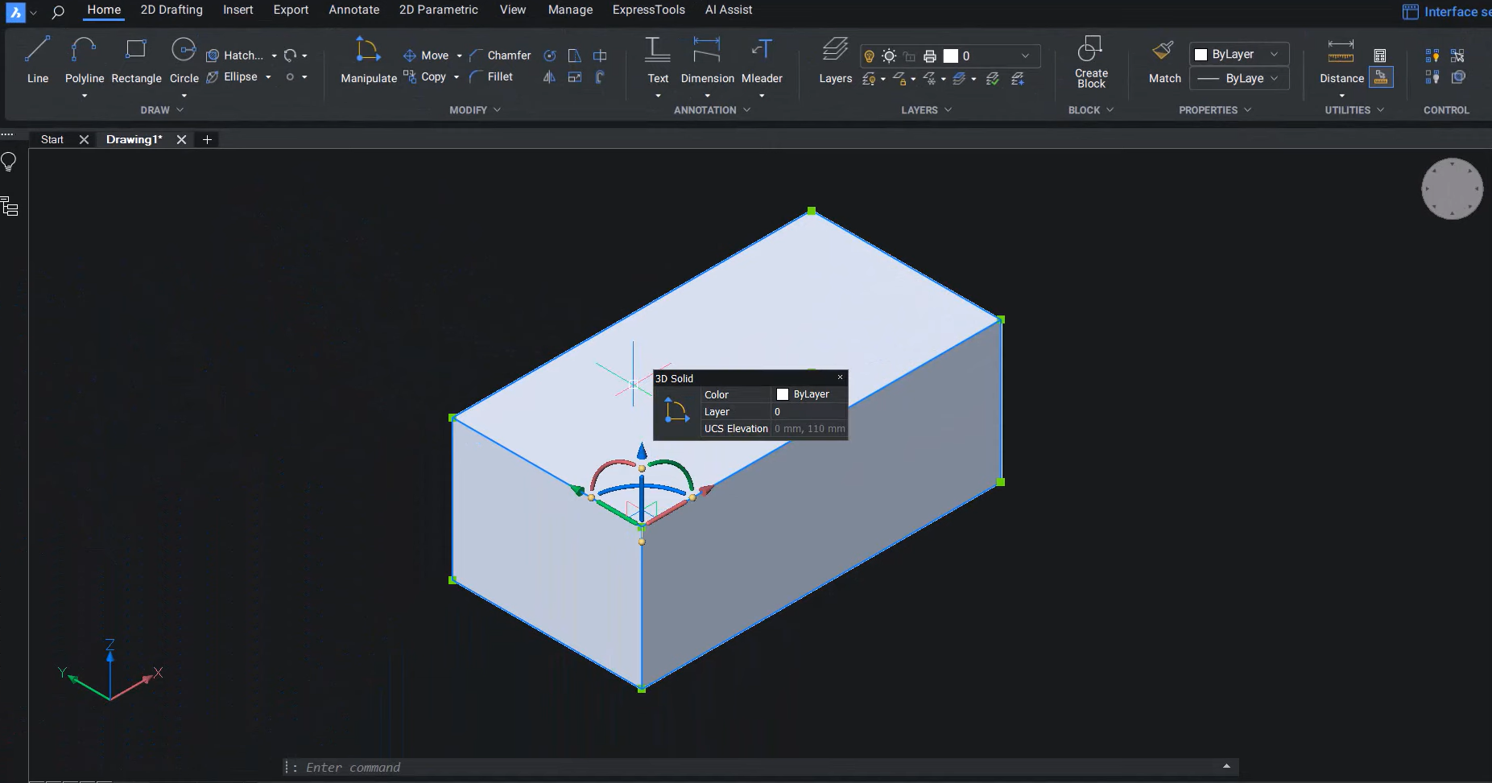This screenshot has height=783, width=1492.
Task: Click the Create Block button
Action: coord(1090,64)
